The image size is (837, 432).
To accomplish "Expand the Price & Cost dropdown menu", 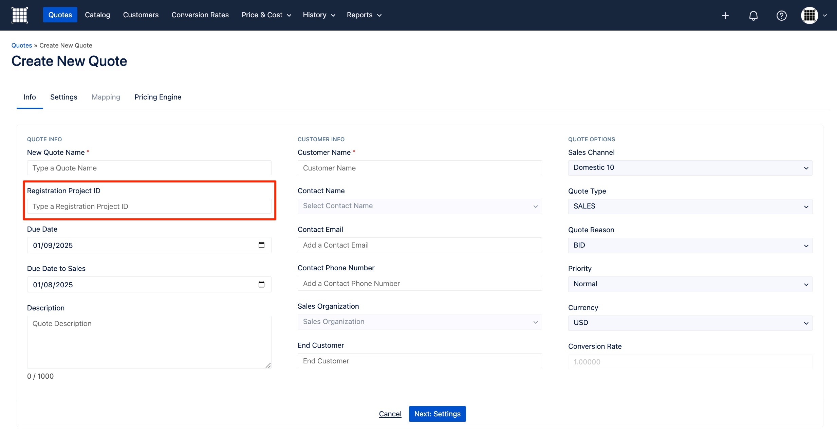I will click(x=266, y=15).
